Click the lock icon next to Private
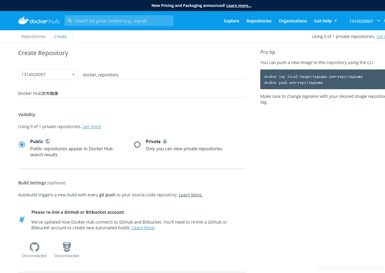This screenshot has height=273, width=385. (x=165, y=141)
